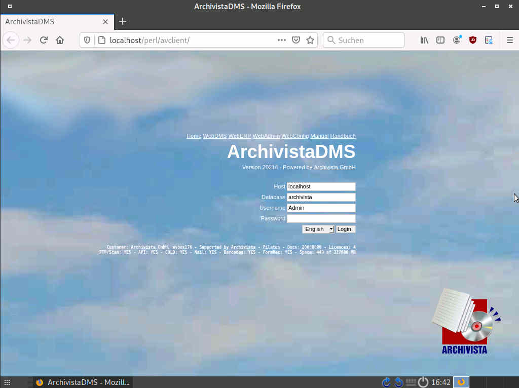Open the WebDMS link

214,136
